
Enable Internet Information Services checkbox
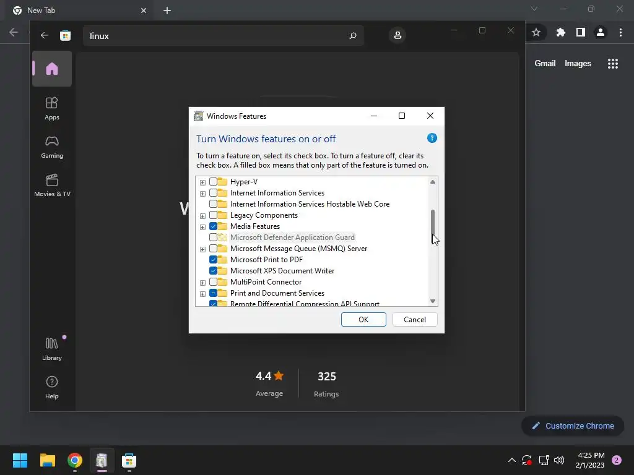pos(213,193)
